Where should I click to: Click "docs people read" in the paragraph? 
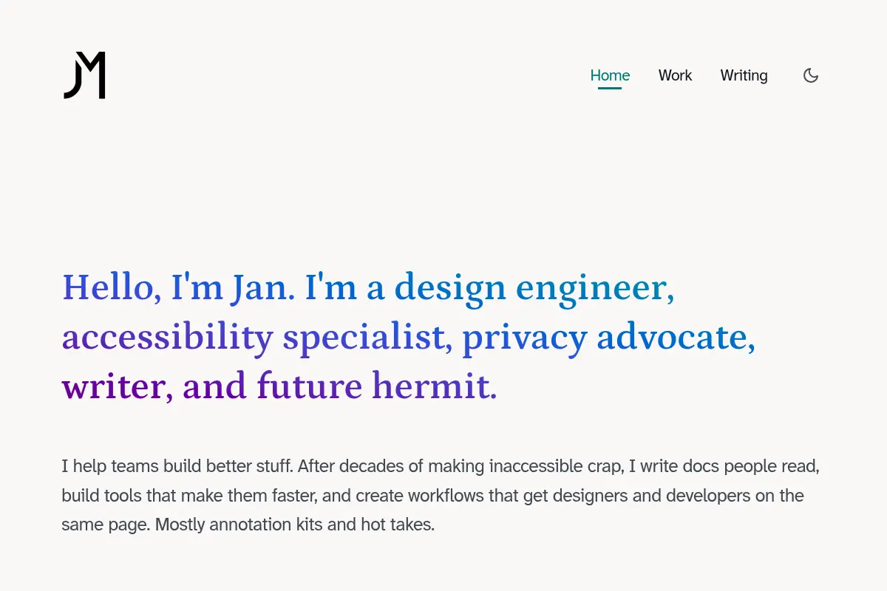751,466
